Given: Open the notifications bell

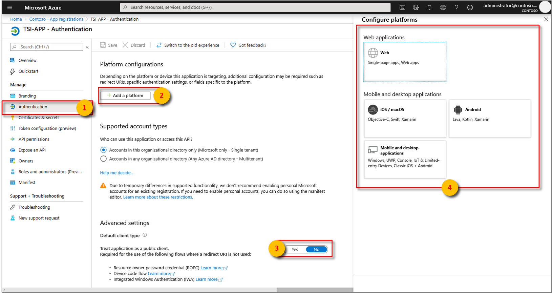Looking at the screenshot, I should click(429, 7).
